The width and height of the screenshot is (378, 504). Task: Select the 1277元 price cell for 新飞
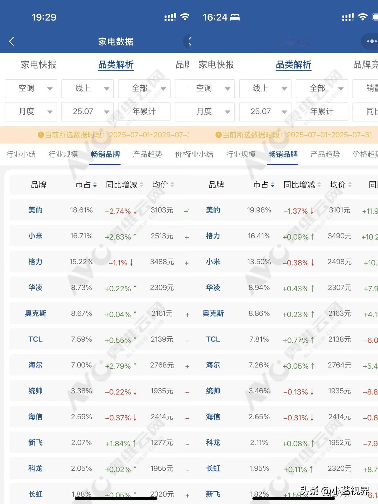[162, 443]
